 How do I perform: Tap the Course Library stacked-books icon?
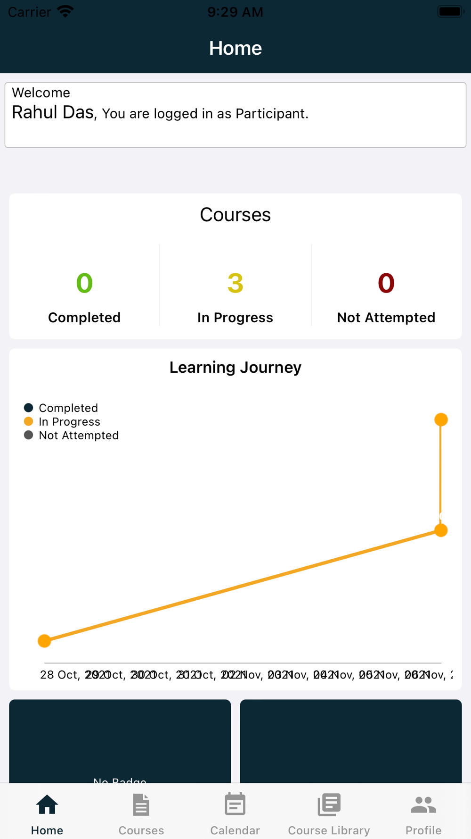tap(329, 805)
